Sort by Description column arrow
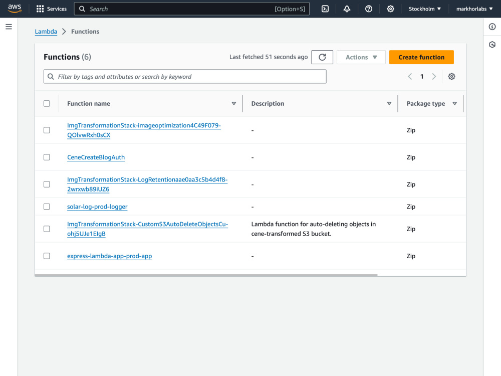The image size is (501, 376). (x=389, y=104)
